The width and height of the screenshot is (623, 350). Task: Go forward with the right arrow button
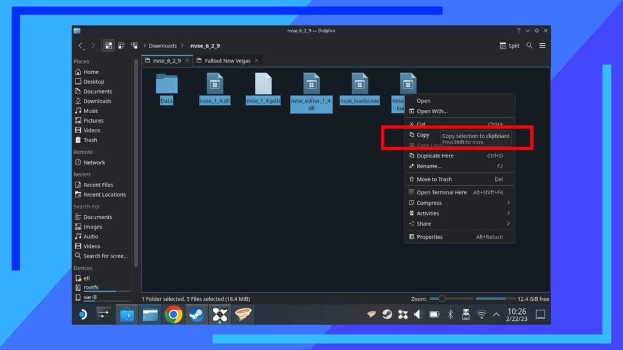pyautogui.click(x=93, y=46)
